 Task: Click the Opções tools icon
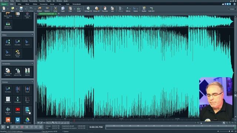point(144,8)
